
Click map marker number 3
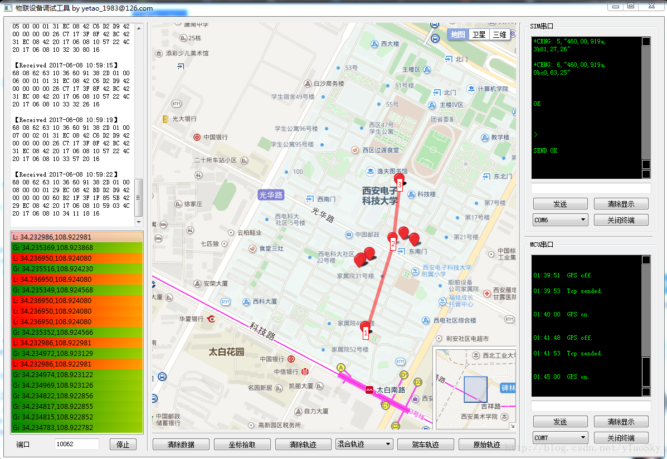pos(399,182)
